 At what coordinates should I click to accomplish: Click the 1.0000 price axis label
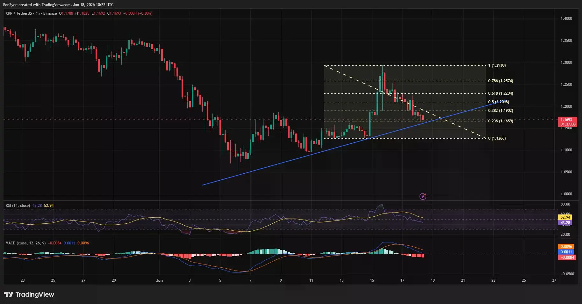point(566,194)
